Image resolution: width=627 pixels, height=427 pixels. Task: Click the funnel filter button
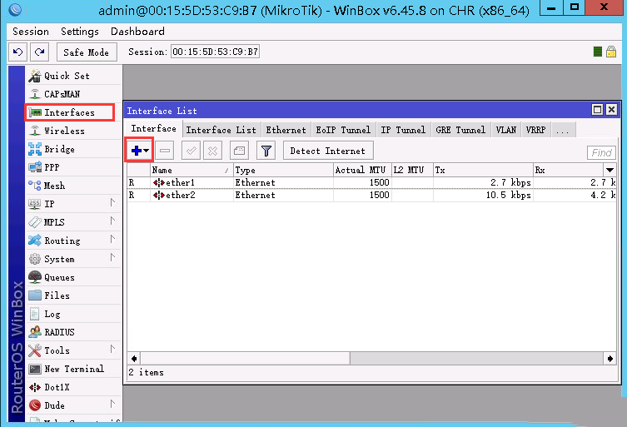266,151
